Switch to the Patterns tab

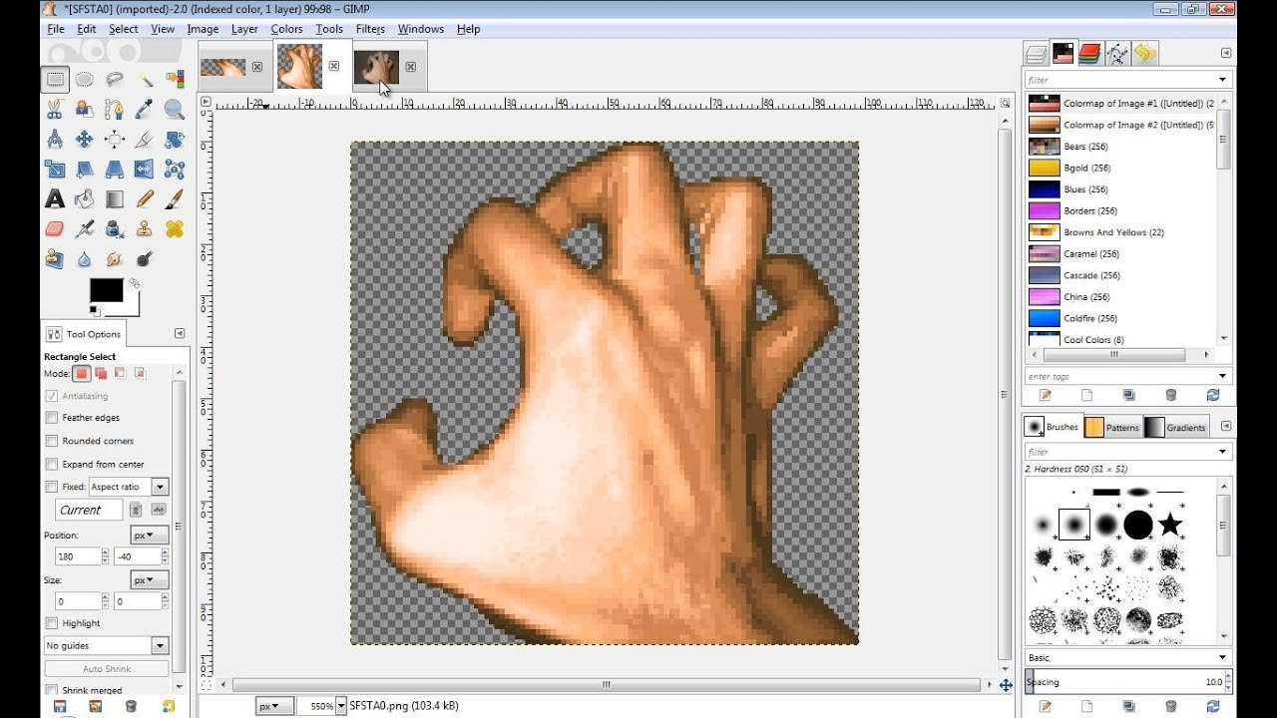point(1112,427)
